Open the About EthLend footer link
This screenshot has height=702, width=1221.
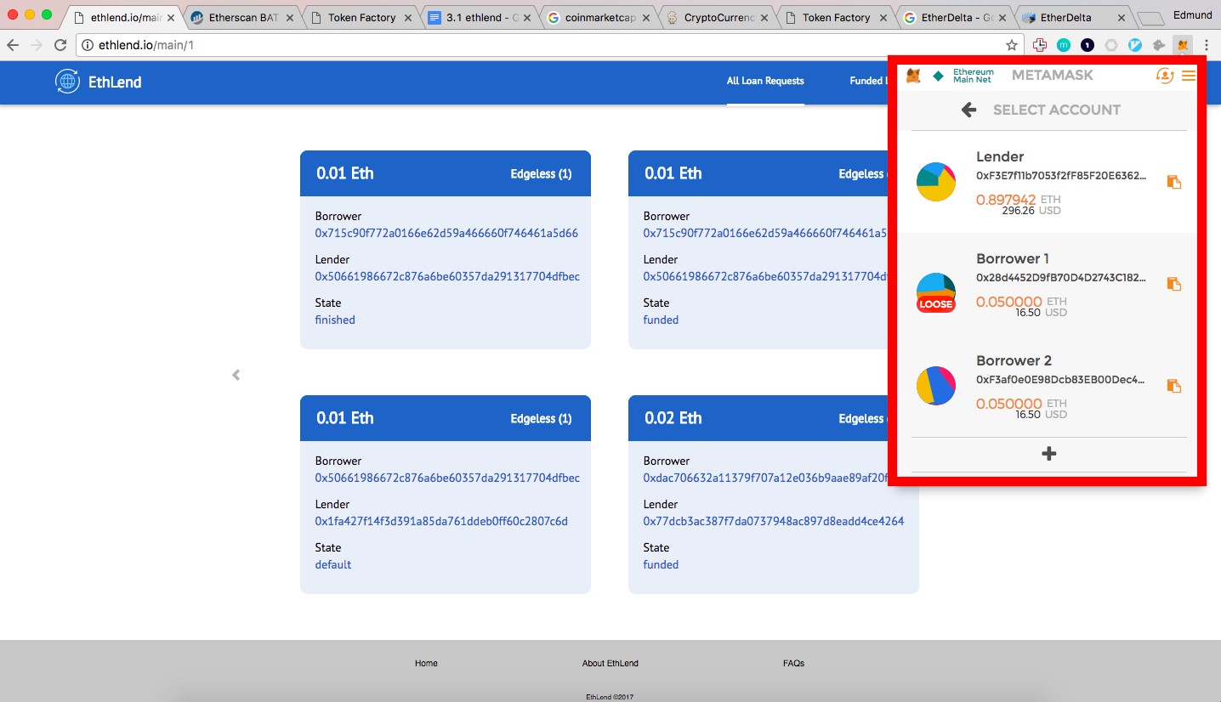(610, 663)
